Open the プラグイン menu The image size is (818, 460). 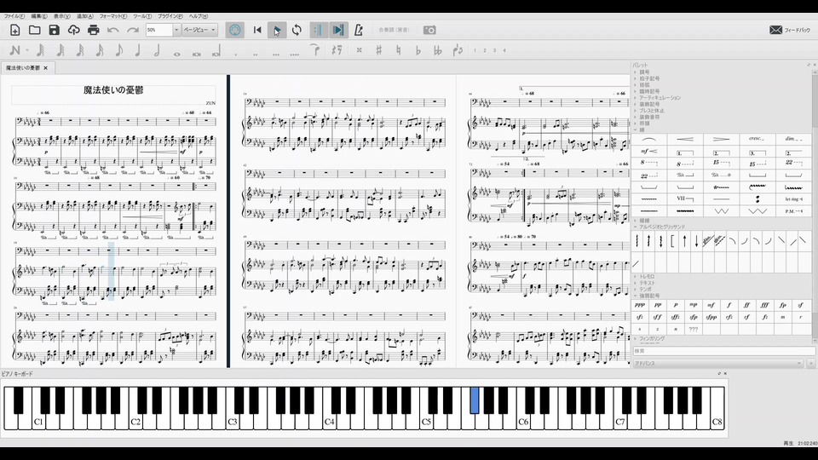click(x=170, y=16)
